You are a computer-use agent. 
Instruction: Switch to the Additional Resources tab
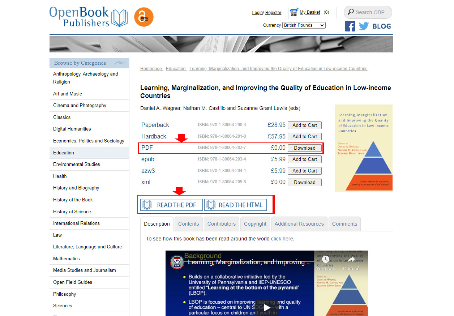299,224
